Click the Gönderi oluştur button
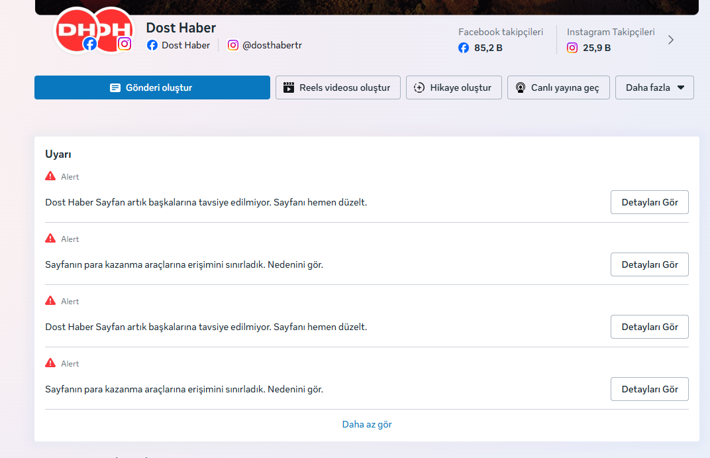Screen dimensions: 710x458 [x=152, y=87]
